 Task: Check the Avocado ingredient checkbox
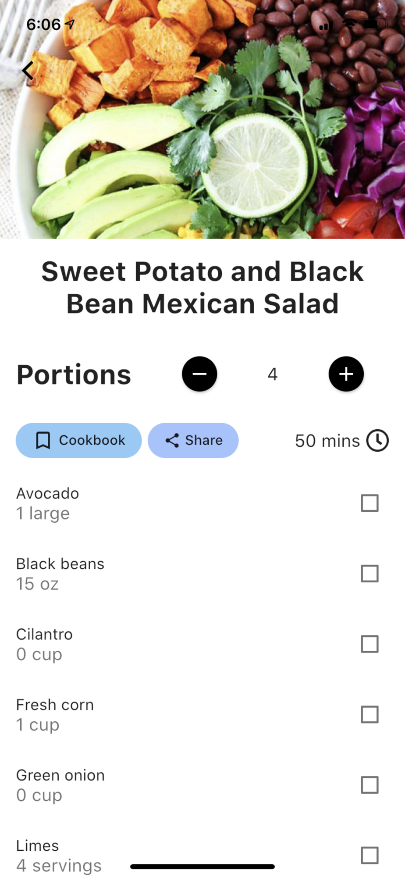[369, 503]
